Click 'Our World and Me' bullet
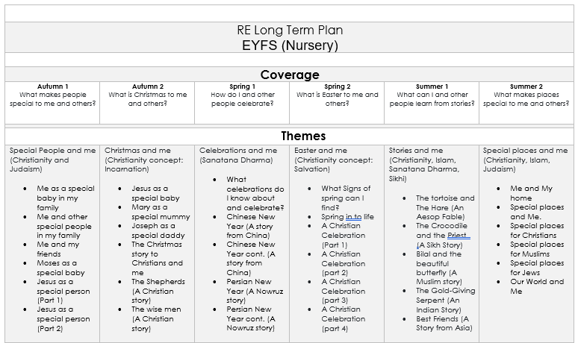Image resolution: width=578 pixels, height=343 pixels. (537, 286)
